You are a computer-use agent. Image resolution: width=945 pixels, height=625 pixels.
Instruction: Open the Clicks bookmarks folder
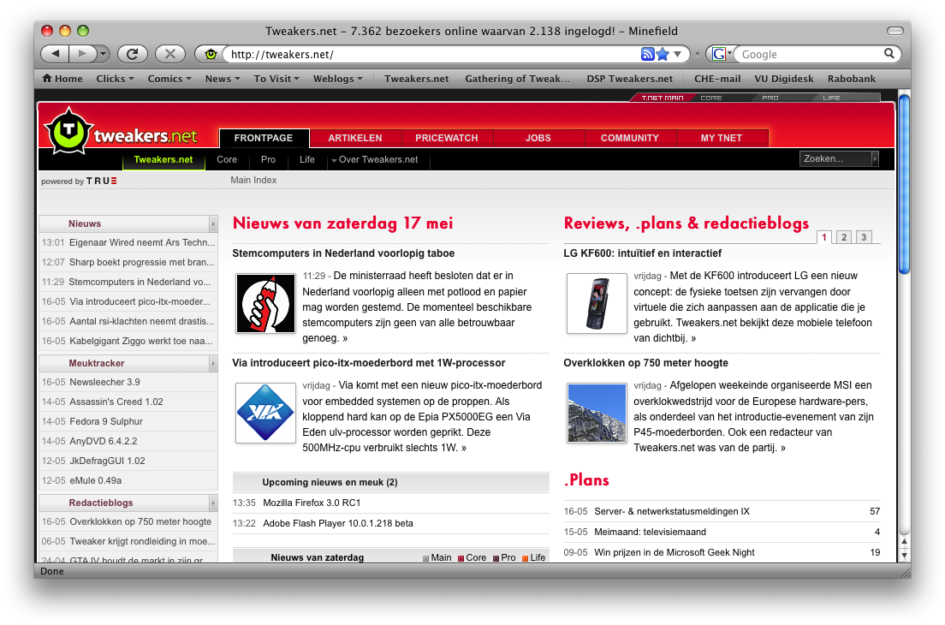[x=115, y=79]
